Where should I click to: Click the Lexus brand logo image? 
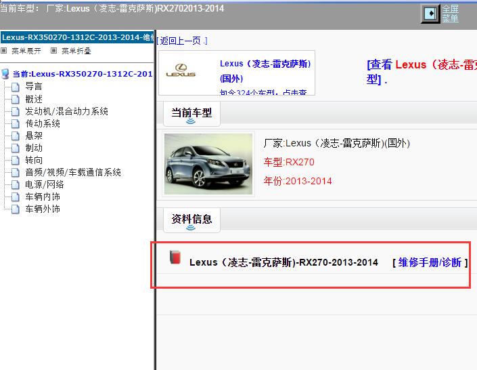pos(181,70)
